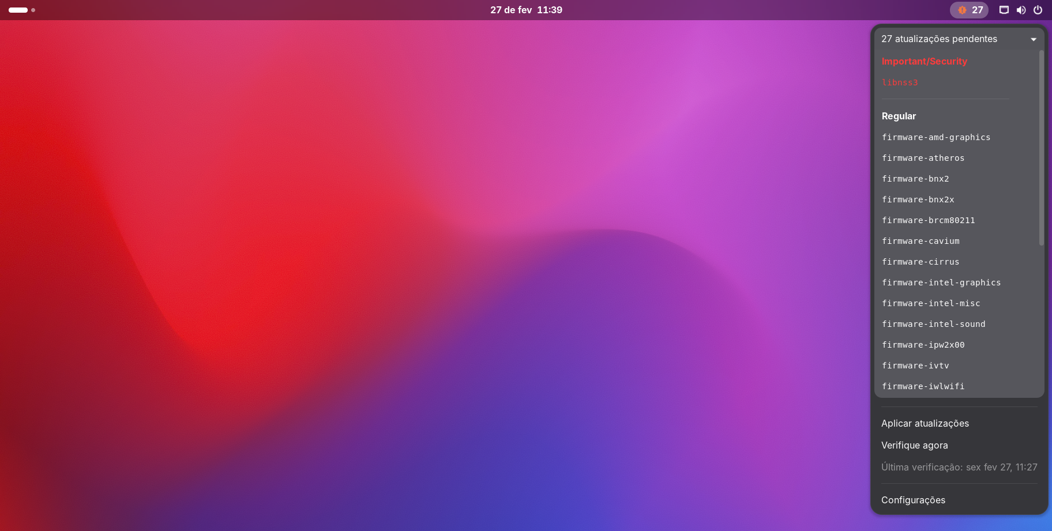Select firmware-brcm80211 in the update list

pyautogui.click(x=928, y=220)
